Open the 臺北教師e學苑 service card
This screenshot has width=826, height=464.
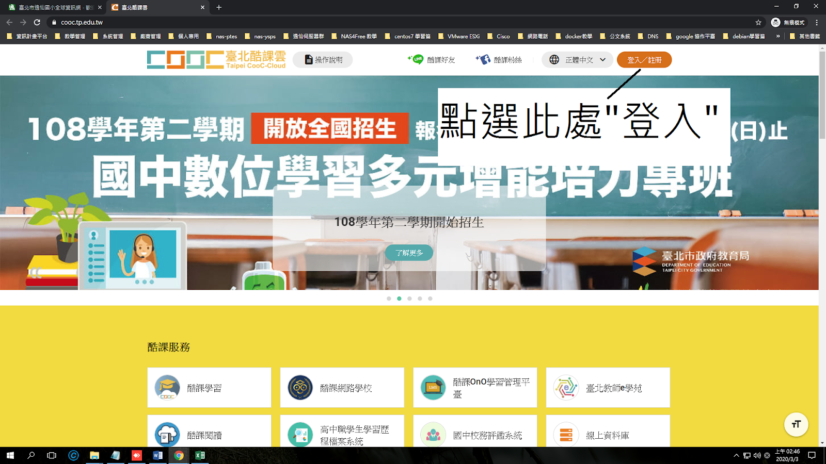pos(608,388)
